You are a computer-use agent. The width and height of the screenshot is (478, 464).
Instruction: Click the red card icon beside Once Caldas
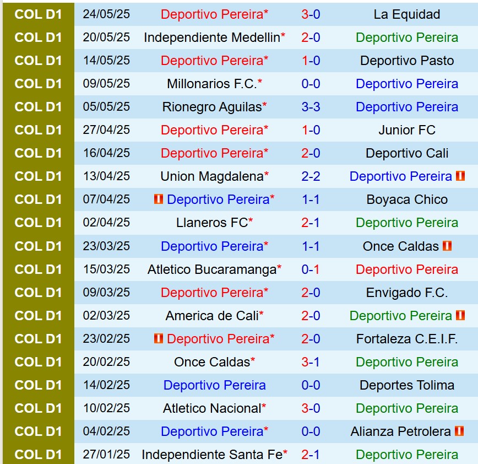[447, 246]
